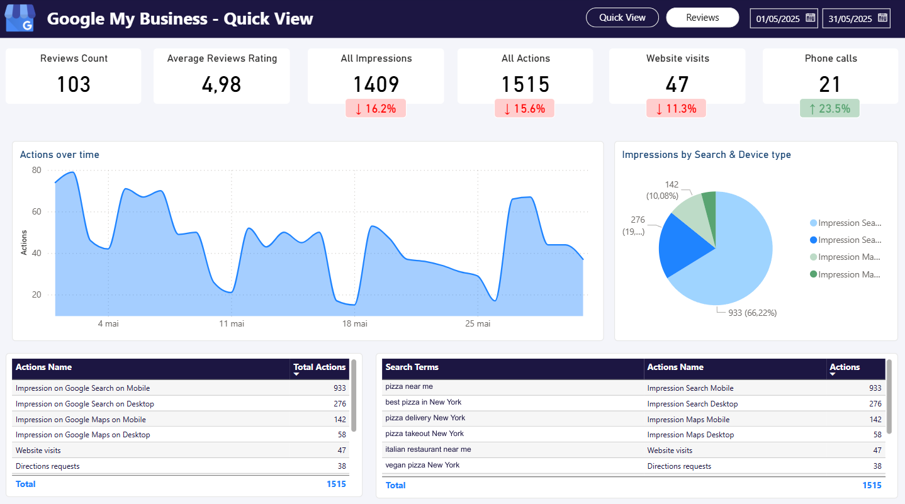Image resolution: width=905 pixels, height=504 pixels.
Task: Click the 25 mai axis label
Action: [478, 323]
